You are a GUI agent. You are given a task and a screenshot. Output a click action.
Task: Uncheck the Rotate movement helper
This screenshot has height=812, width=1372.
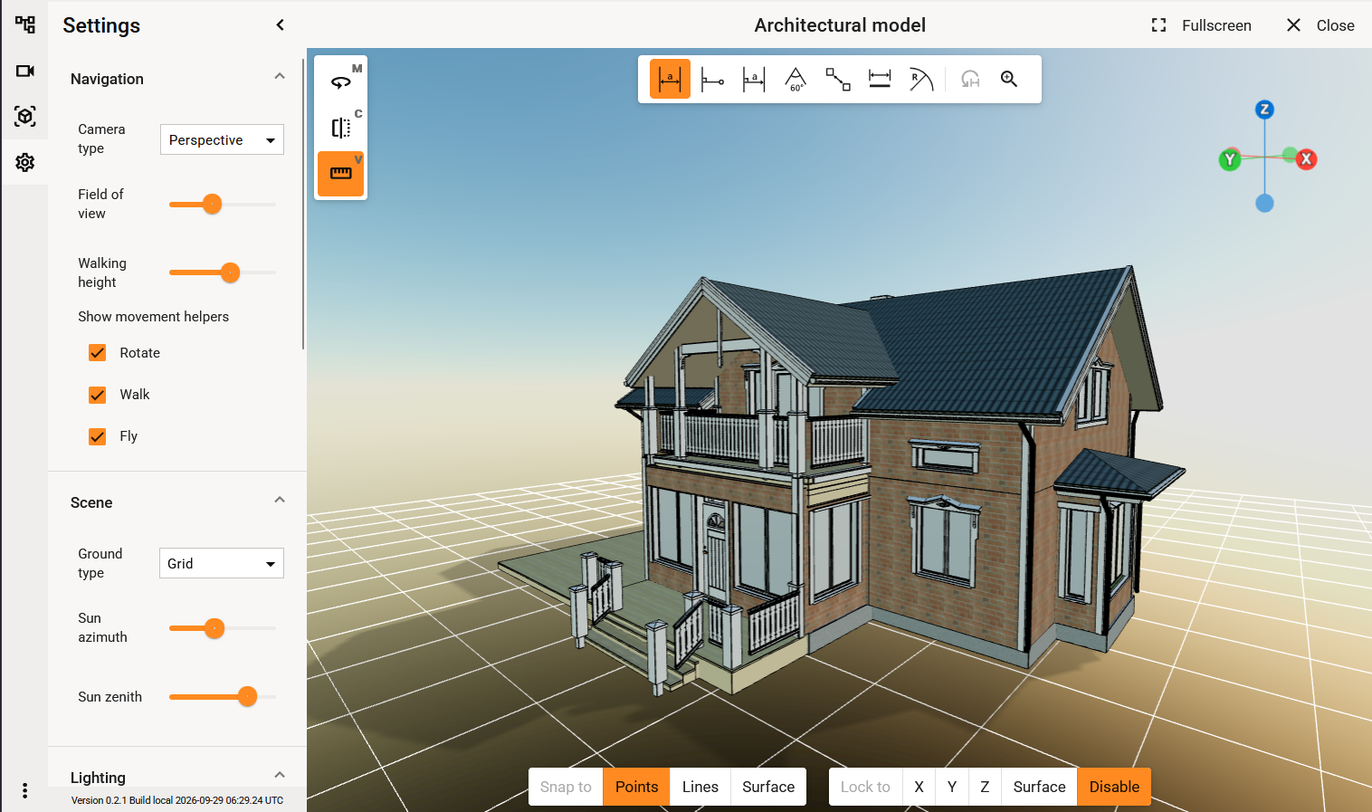tap(98, 353)
